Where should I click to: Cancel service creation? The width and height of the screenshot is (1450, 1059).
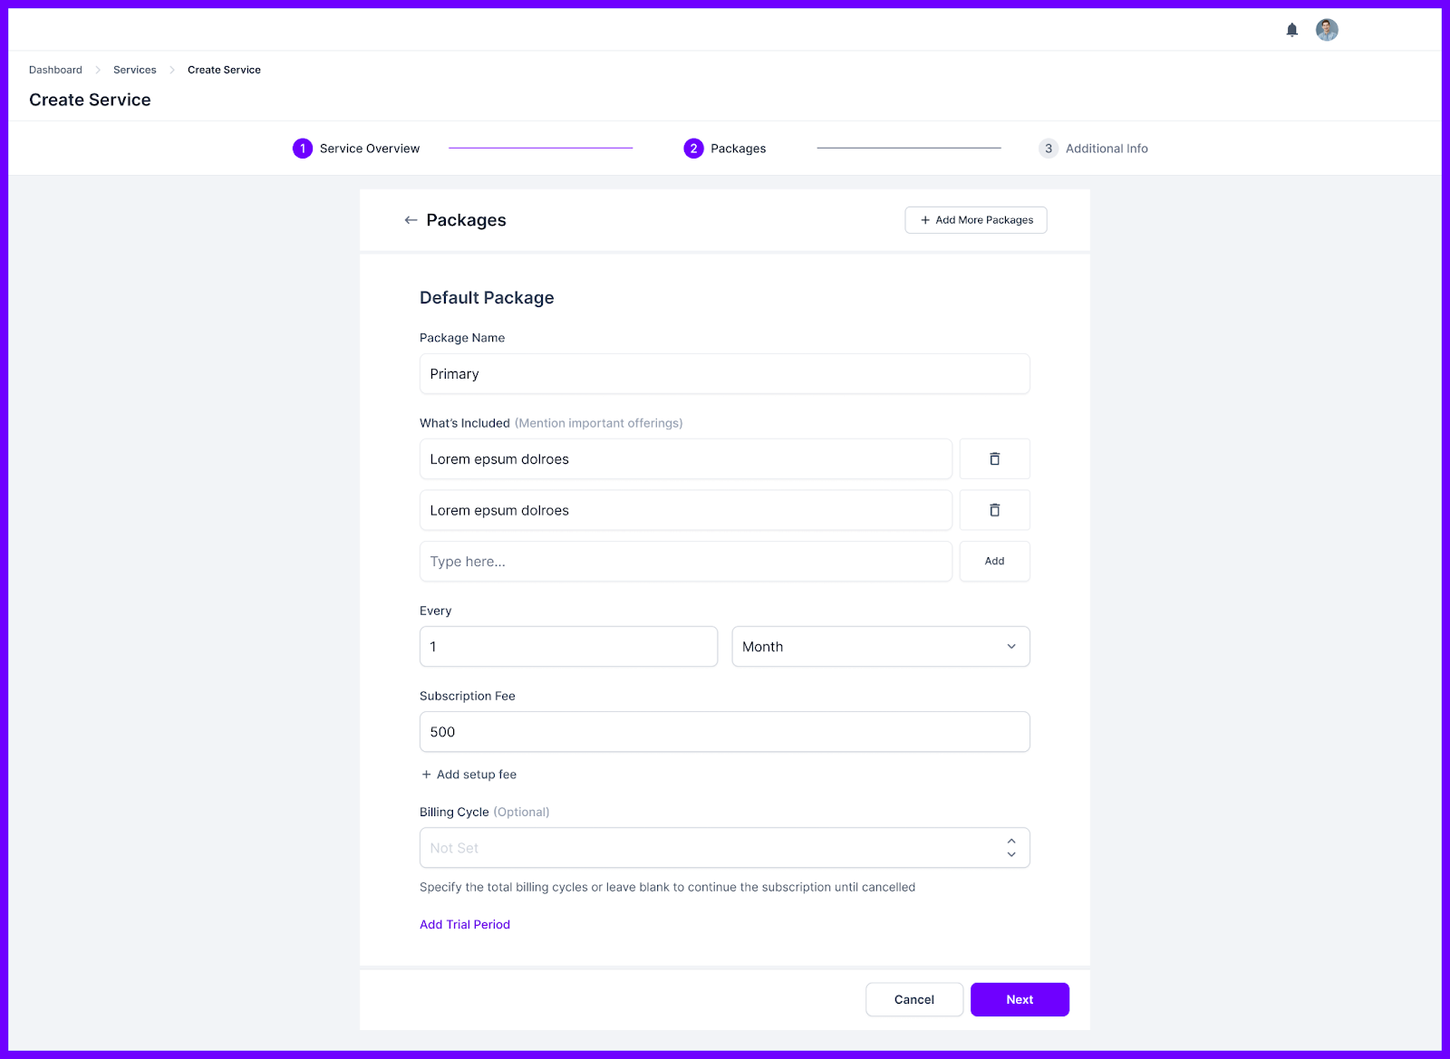(x=913, y=999)
